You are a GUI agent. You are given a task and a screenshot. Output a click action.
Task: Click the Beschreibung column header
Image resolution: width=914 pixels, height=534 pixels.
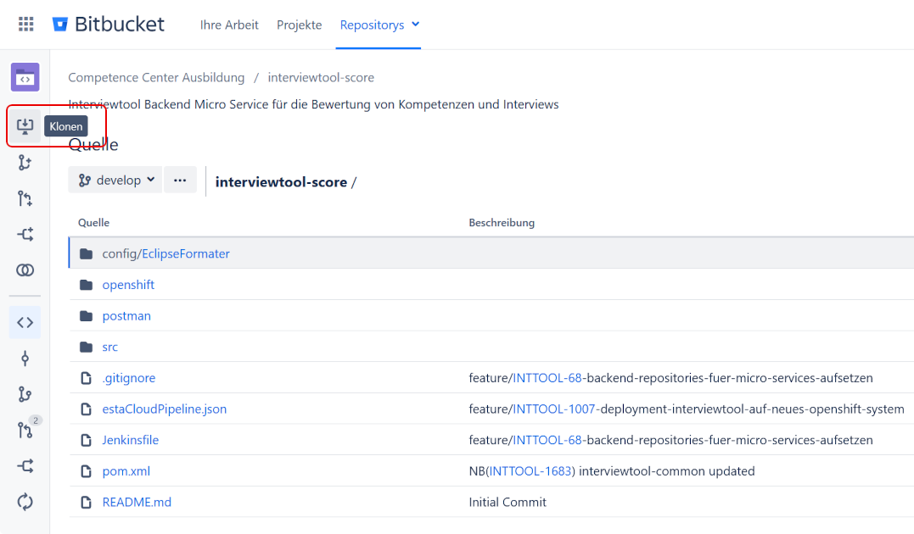(502, 222)
